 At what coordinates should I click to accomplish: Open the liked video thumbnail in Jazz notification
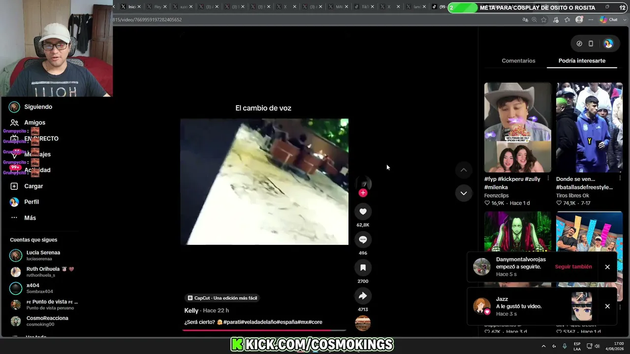(582, 306)
